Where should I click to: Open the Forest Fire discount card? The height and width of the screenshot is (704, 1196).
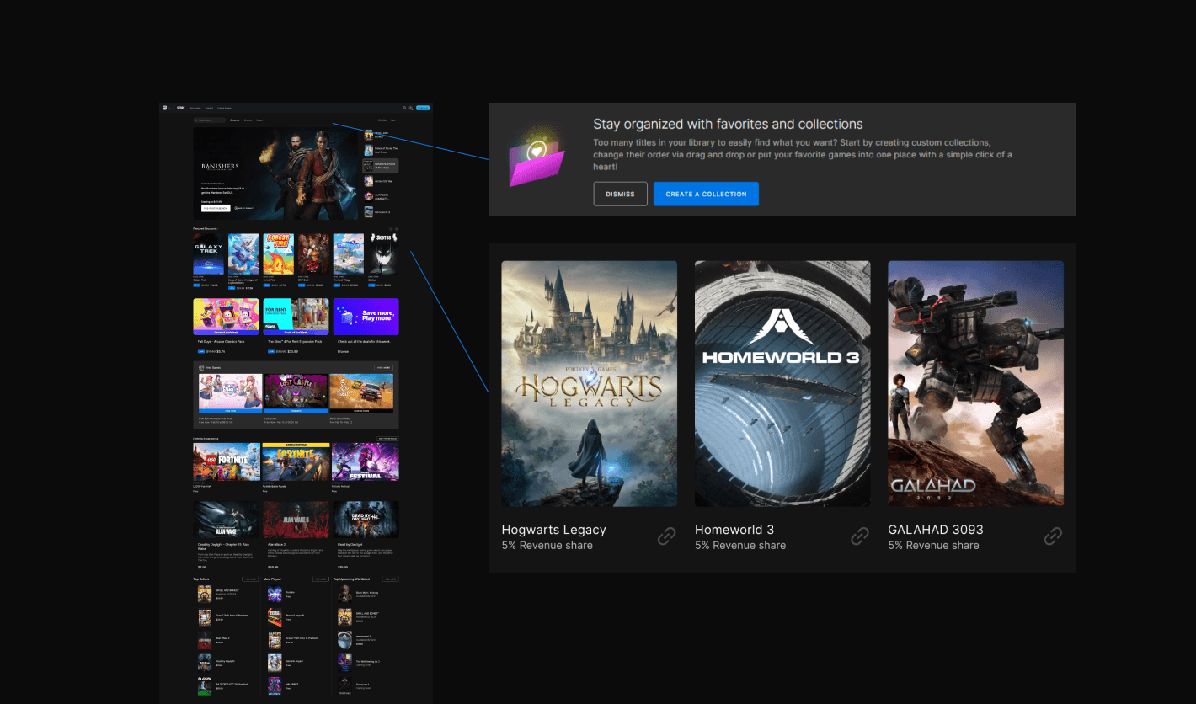279,261
